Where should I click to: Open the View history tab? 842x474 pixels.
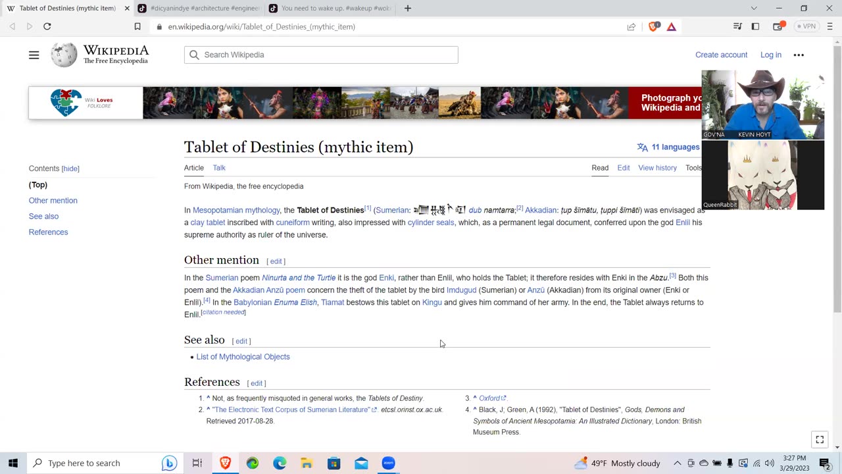(x=657, y=168)
